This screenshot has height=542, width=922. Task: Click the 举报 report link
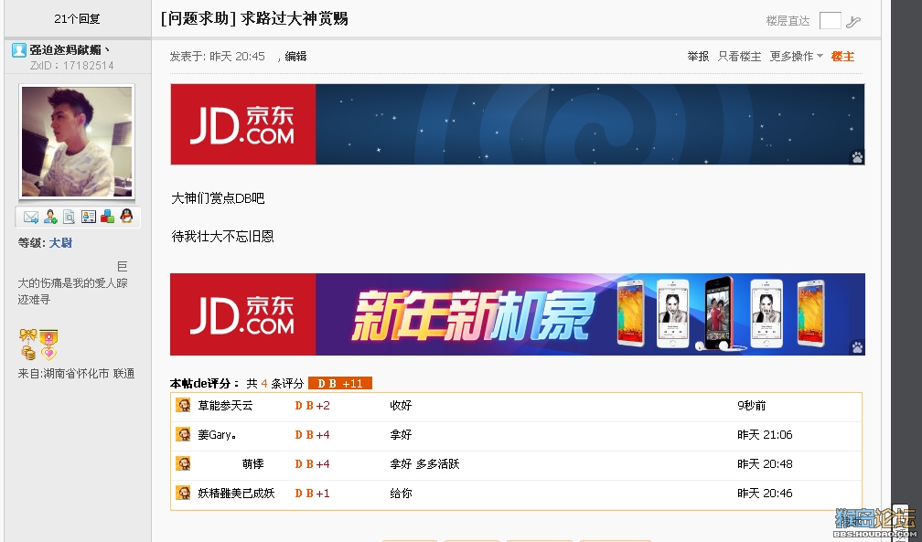click(698, 57)
